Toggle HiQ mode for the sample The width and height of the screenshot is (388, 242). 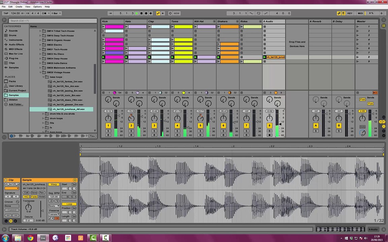(26, 197)
